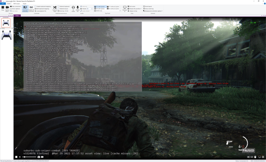The image size is (266, 162).
Task: Click overlay full screen expand icon
Action: tap(263, 157)
